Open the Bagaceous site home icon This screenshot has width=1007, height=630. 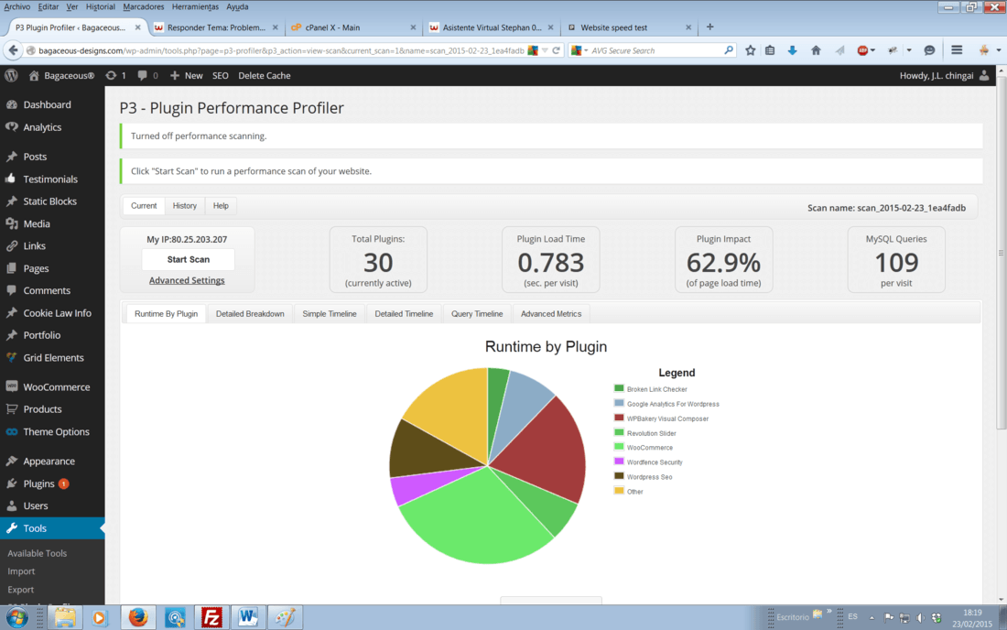click(x=34, y=75)
